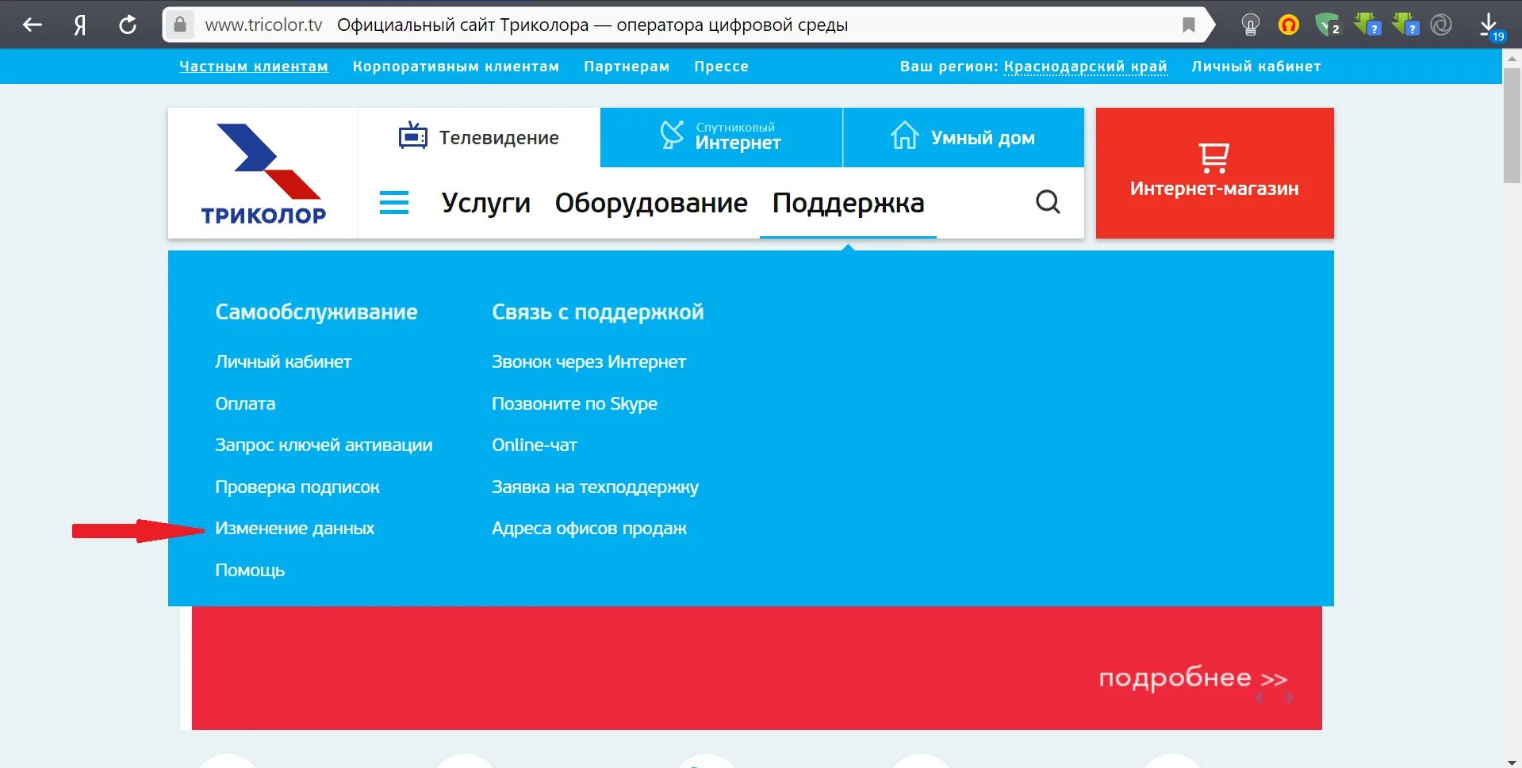Open the hamburger menu icon
1522x768 pixels.
click(394, 203)
